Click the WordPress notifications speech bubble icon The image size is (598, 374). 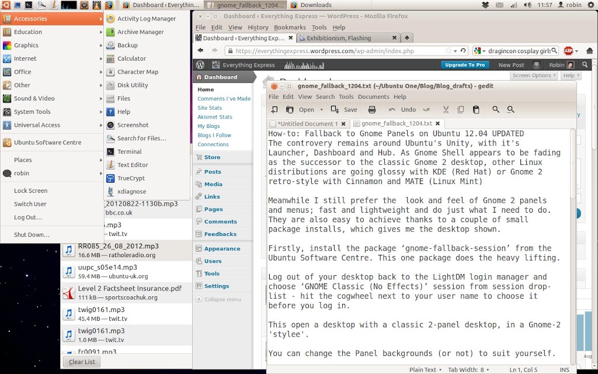click(x=536, y=65)
